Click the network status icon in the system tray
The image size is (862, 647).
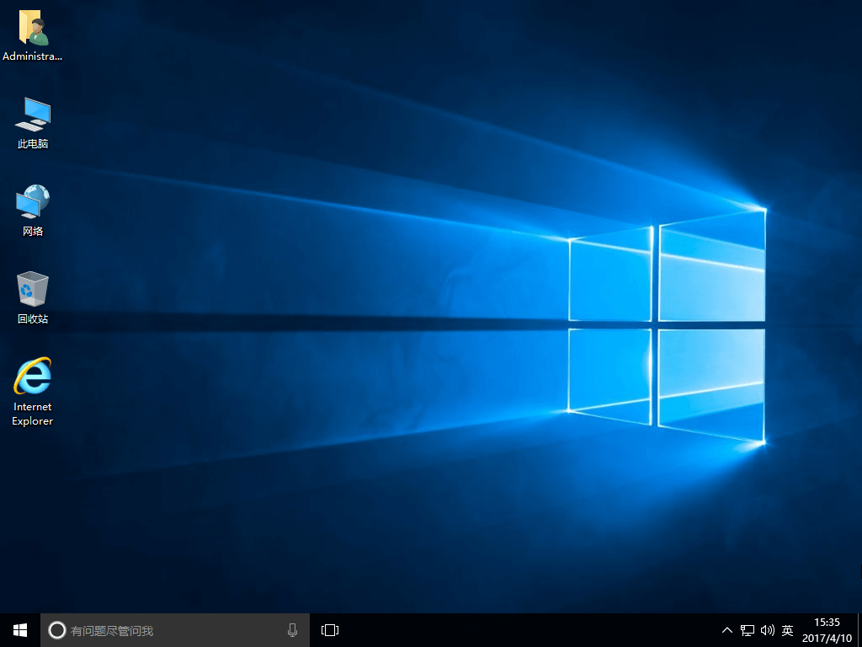(x=747, y=629)
